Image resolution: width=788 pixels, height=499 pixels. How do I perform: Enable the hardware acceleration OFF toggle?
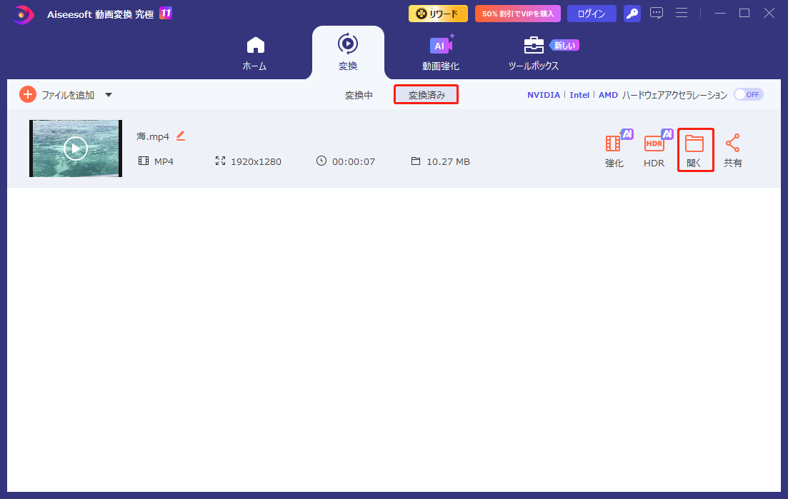(x=748, y=94)
